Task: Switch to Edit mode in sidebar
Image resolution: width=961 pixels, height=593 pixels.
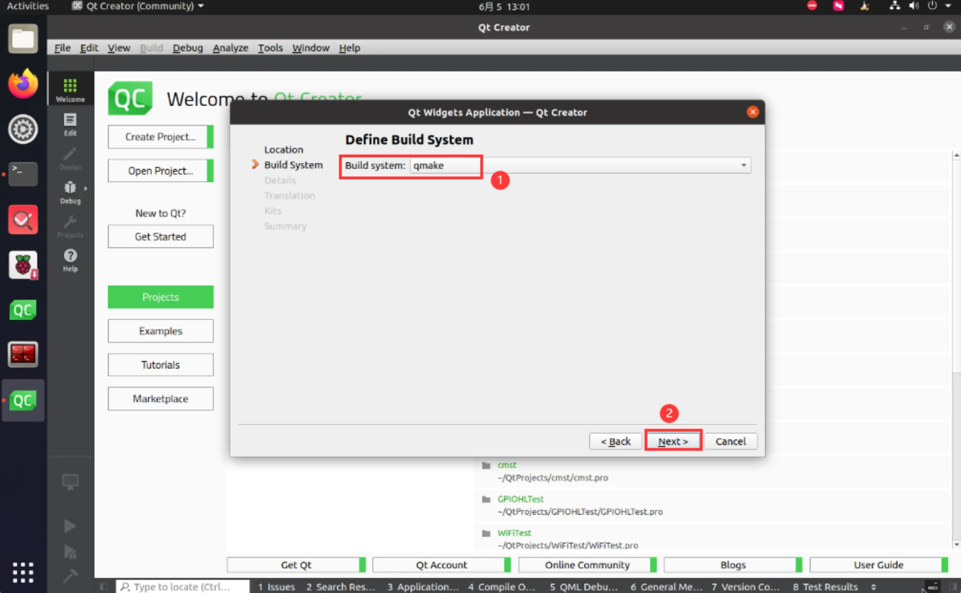Action: [x=70, y=125]
